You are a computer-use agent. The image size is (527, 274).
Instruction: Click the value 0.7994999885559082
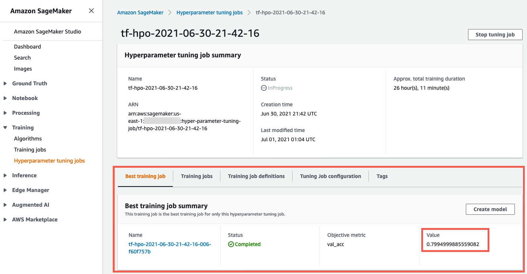tap(453, 244)
